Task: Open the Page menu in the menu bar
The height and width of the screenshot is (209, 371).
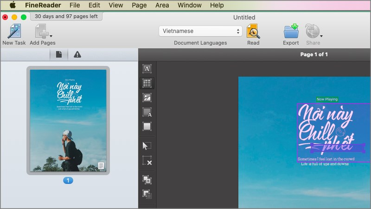Action: tap(139, 5)
